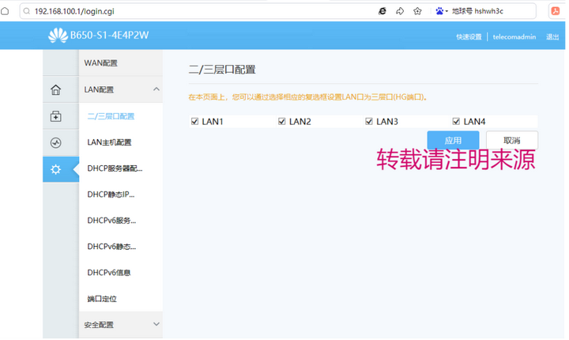Collapse the LAN配置 section chevron
The height and width of the screenshot is (340, 569).
click(156, 89)
